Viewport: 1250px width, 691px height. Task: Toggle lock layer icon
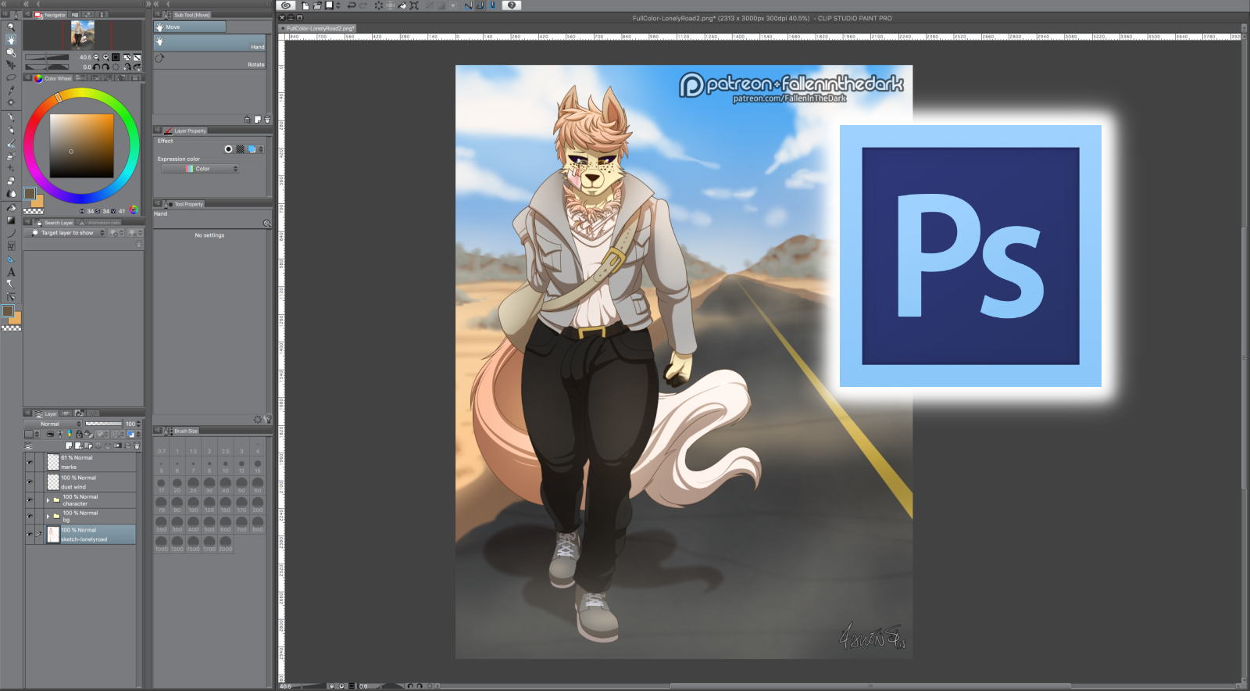coord(79,434)
